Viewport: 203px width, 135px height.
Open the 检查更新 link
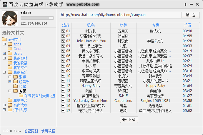(31, 131)
